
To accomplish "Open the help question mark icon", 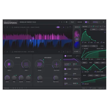I will tap(26, 88).
